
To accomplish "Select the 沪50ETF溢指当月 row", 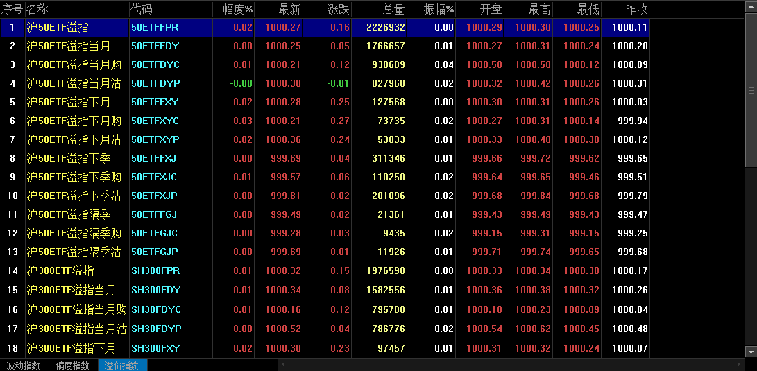I will click(69, 46).
